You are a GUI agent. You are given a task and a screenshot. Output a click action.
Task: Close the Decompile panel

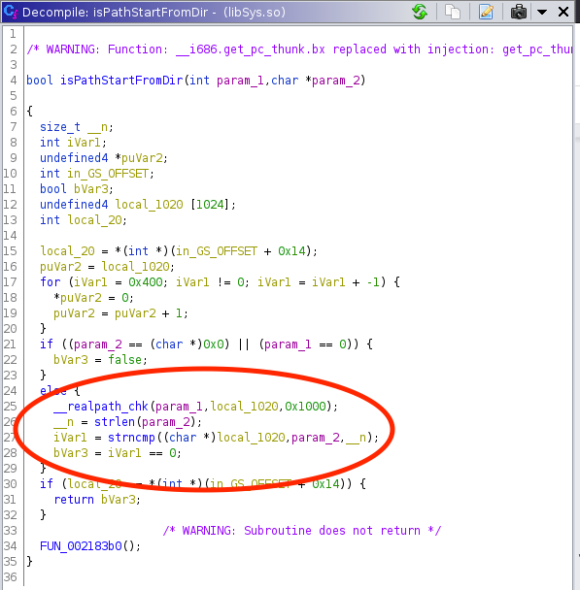tap(563, 12)
